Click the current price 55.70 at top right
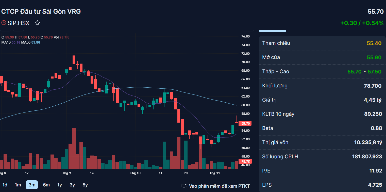The width and height of the screenshot is (386, 192). pyautogui.click(x=376, y=12)
